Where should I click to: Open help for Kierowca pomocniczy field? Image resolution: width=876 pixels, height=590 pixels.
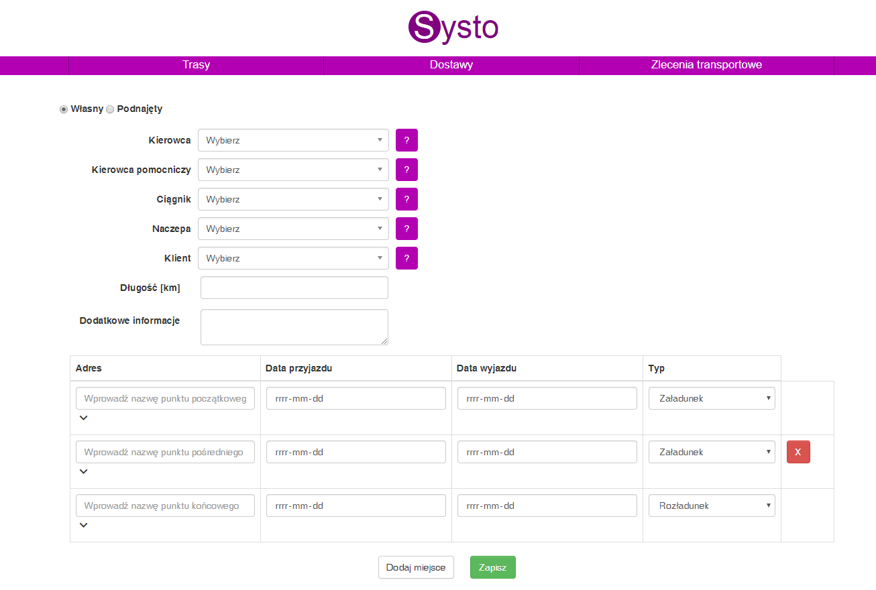point(406,170)
